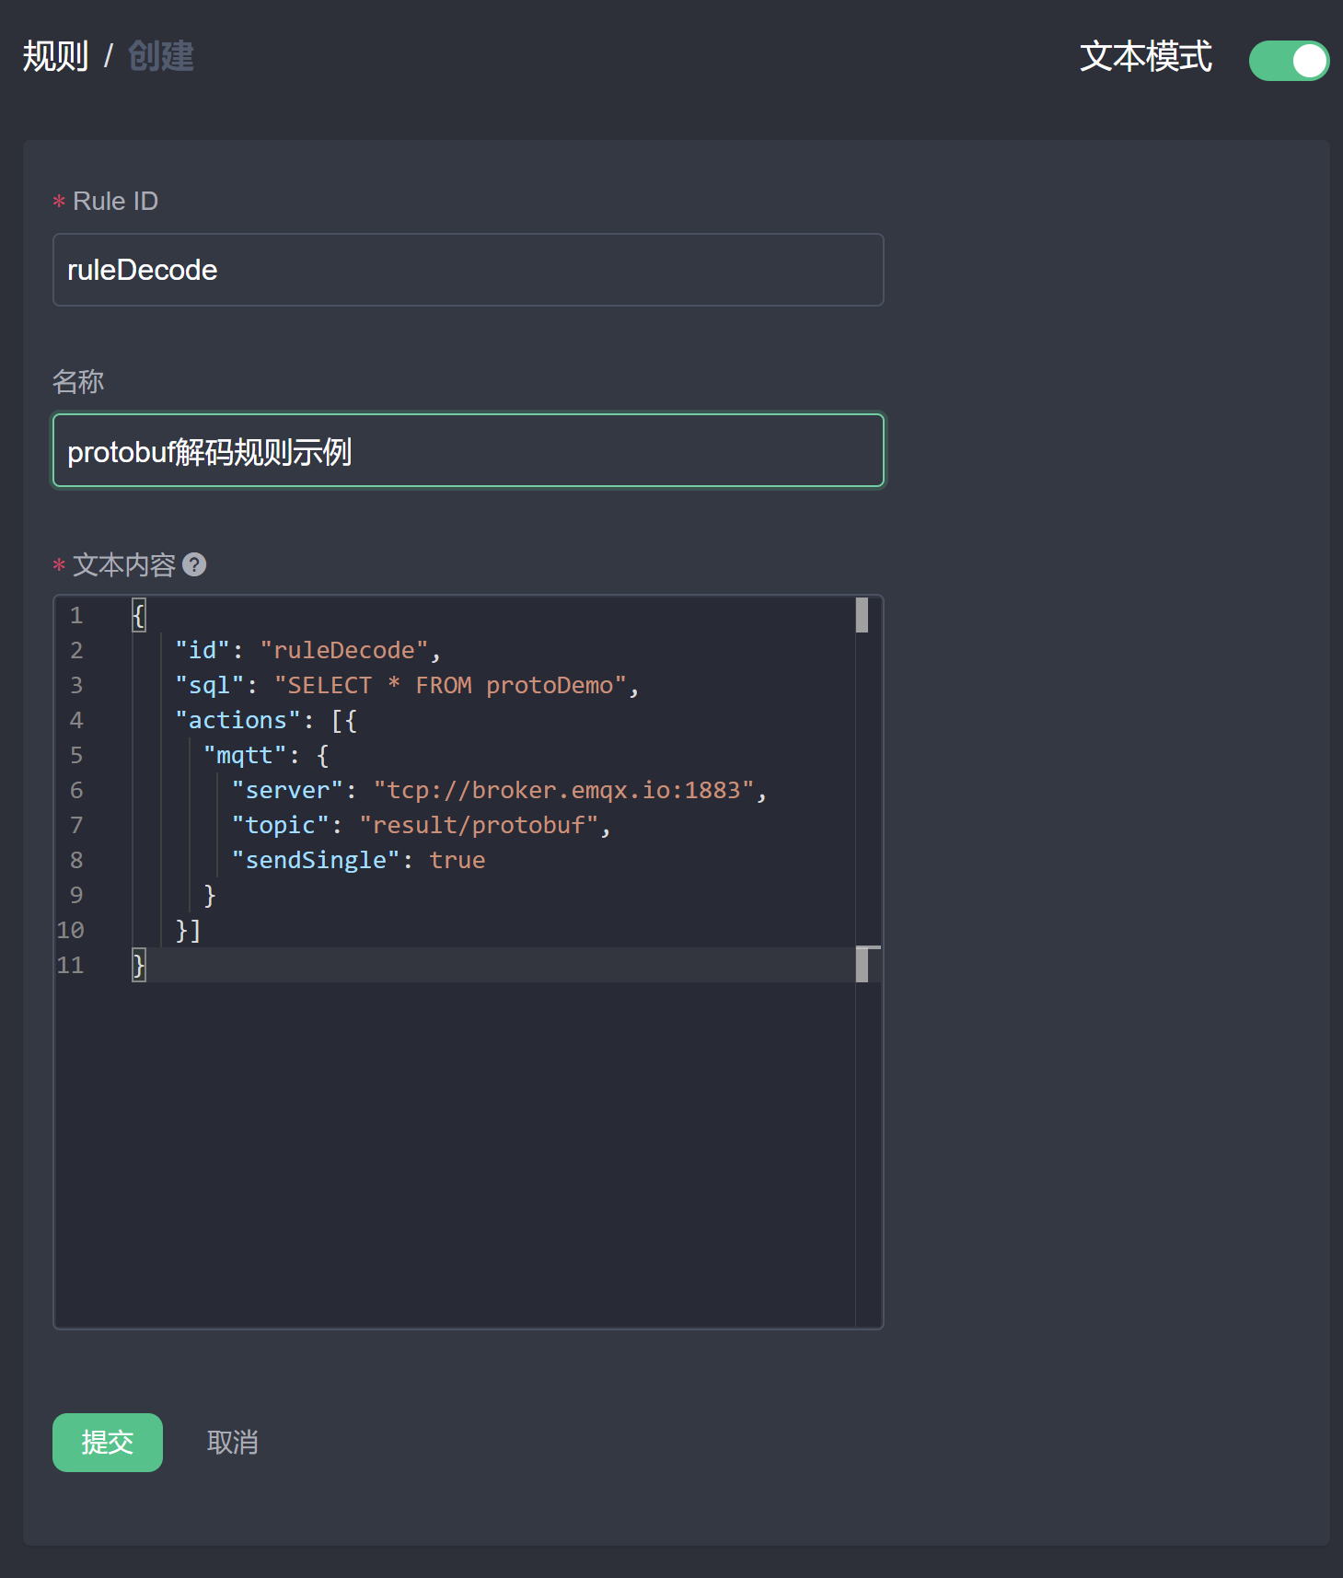Click the "id": "ruleDecode" line in editor
1343x1578 pixels.
tap(308, 650)
